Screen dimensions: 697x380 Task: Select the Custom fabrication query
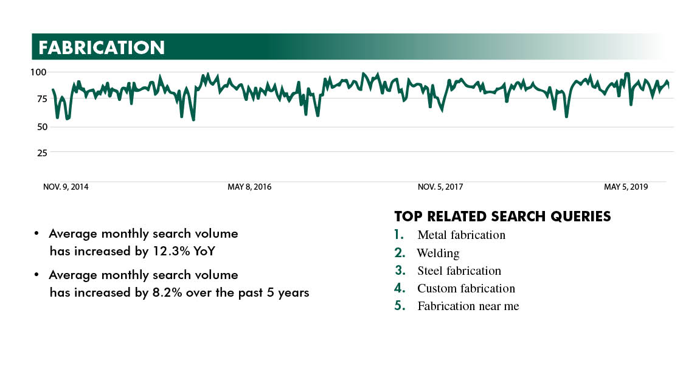(466, 288)
